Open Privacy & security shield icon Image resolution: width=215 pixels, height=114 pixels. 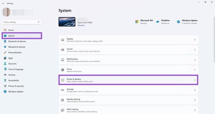tap(5, 86)
